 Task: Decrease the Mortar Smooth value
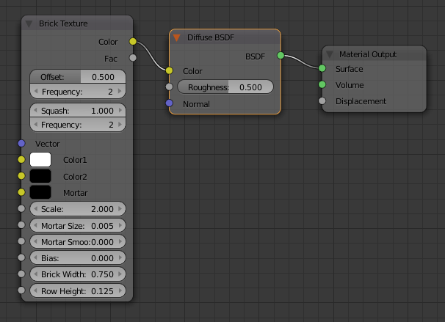tap(36, 241)
